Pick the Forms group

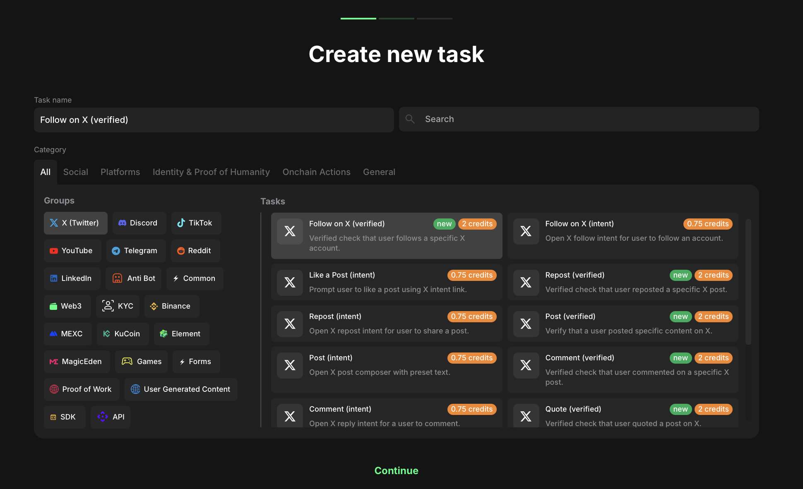(196, 362)
